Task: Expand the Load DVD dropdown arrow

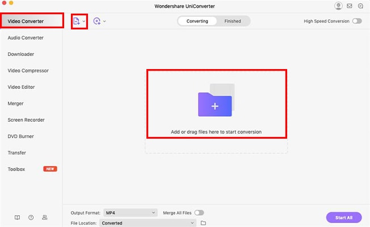Action: tap(104, 22)
